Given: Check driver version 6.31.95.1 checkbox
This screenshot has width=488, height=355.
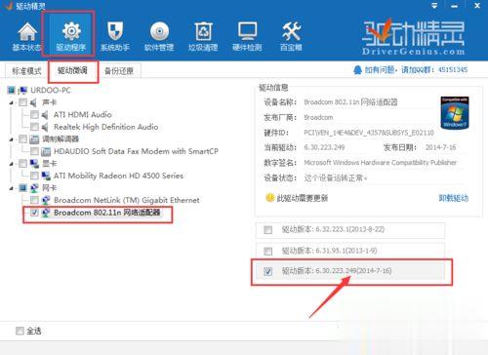Looking at the screenshot, I should pyautogui.click(x=268, y=251).
